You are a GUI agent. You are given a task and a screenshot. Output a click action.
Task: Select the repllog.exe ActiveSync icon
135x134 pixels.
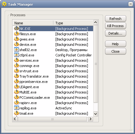pyautogui.click(x=17, y=108)
